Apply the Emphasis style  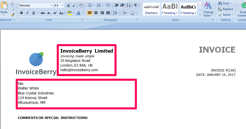tap(151, 9)
